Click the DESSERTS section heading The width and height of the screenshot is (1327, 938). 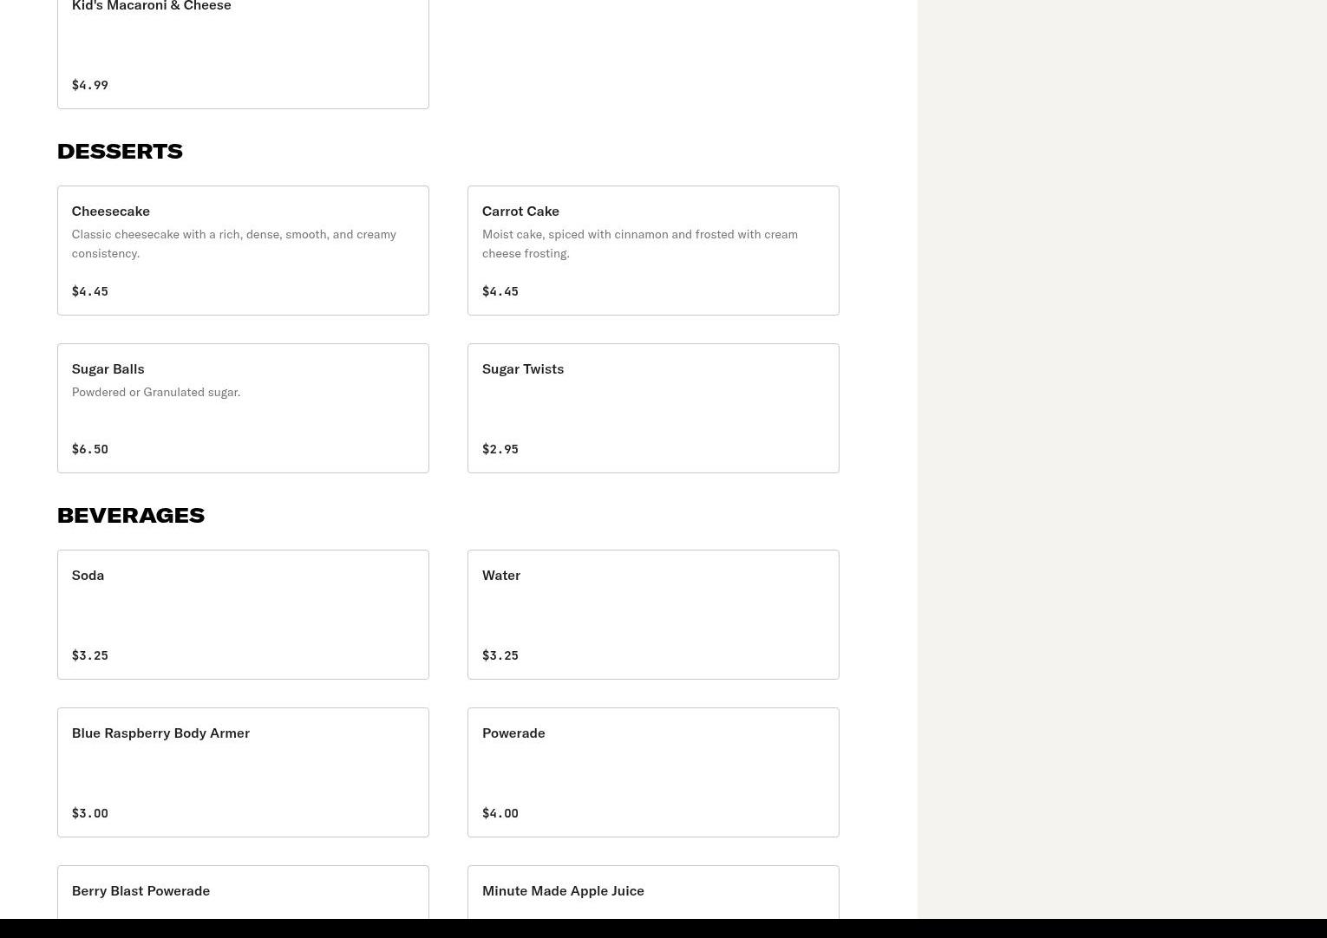(120, 151)
